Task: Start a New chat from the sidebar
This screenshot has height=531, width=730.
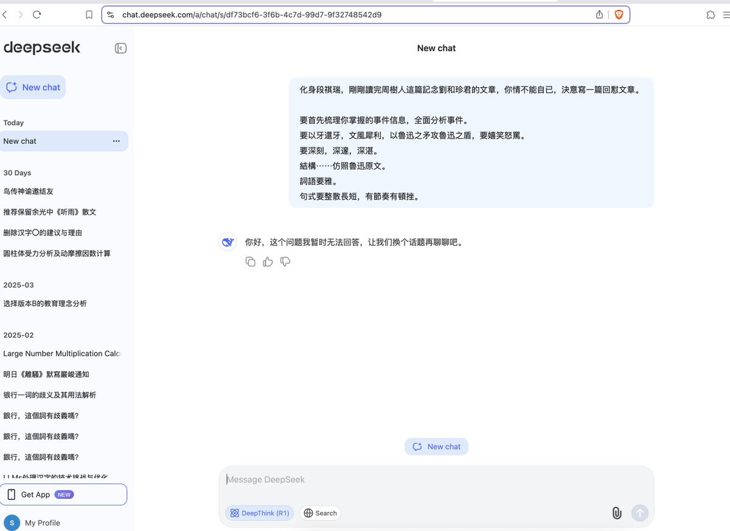Action: tap(33, 87)
